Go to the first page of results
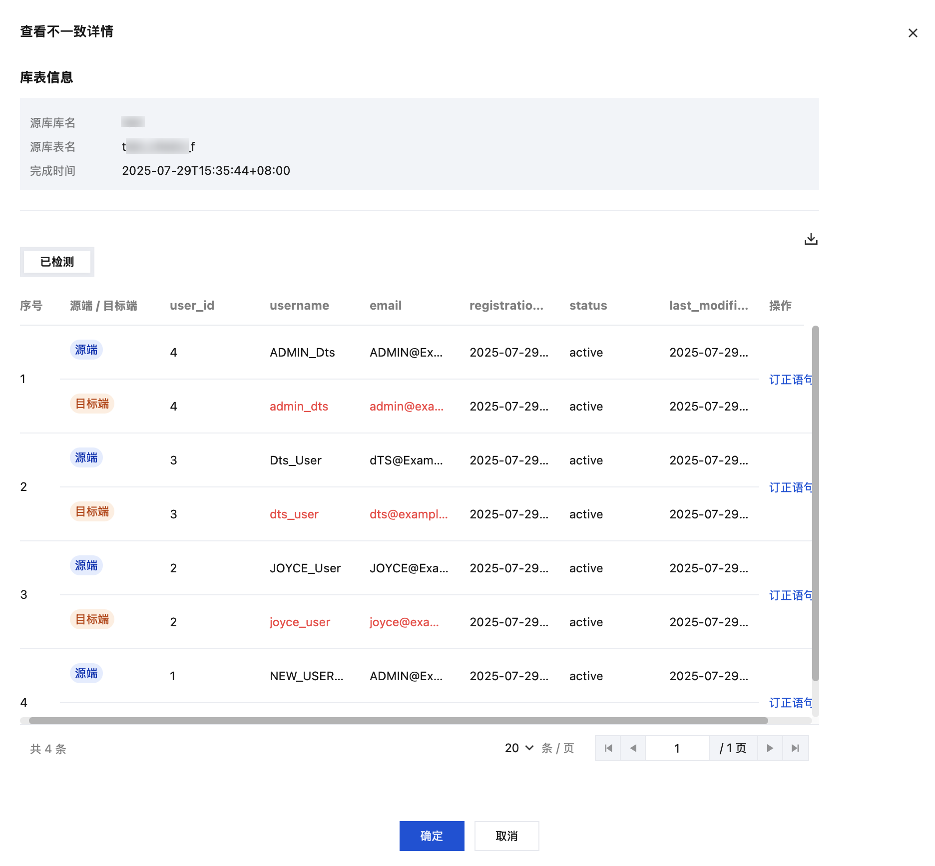This screenshot has width=935, height=866. tap(608, 748)
